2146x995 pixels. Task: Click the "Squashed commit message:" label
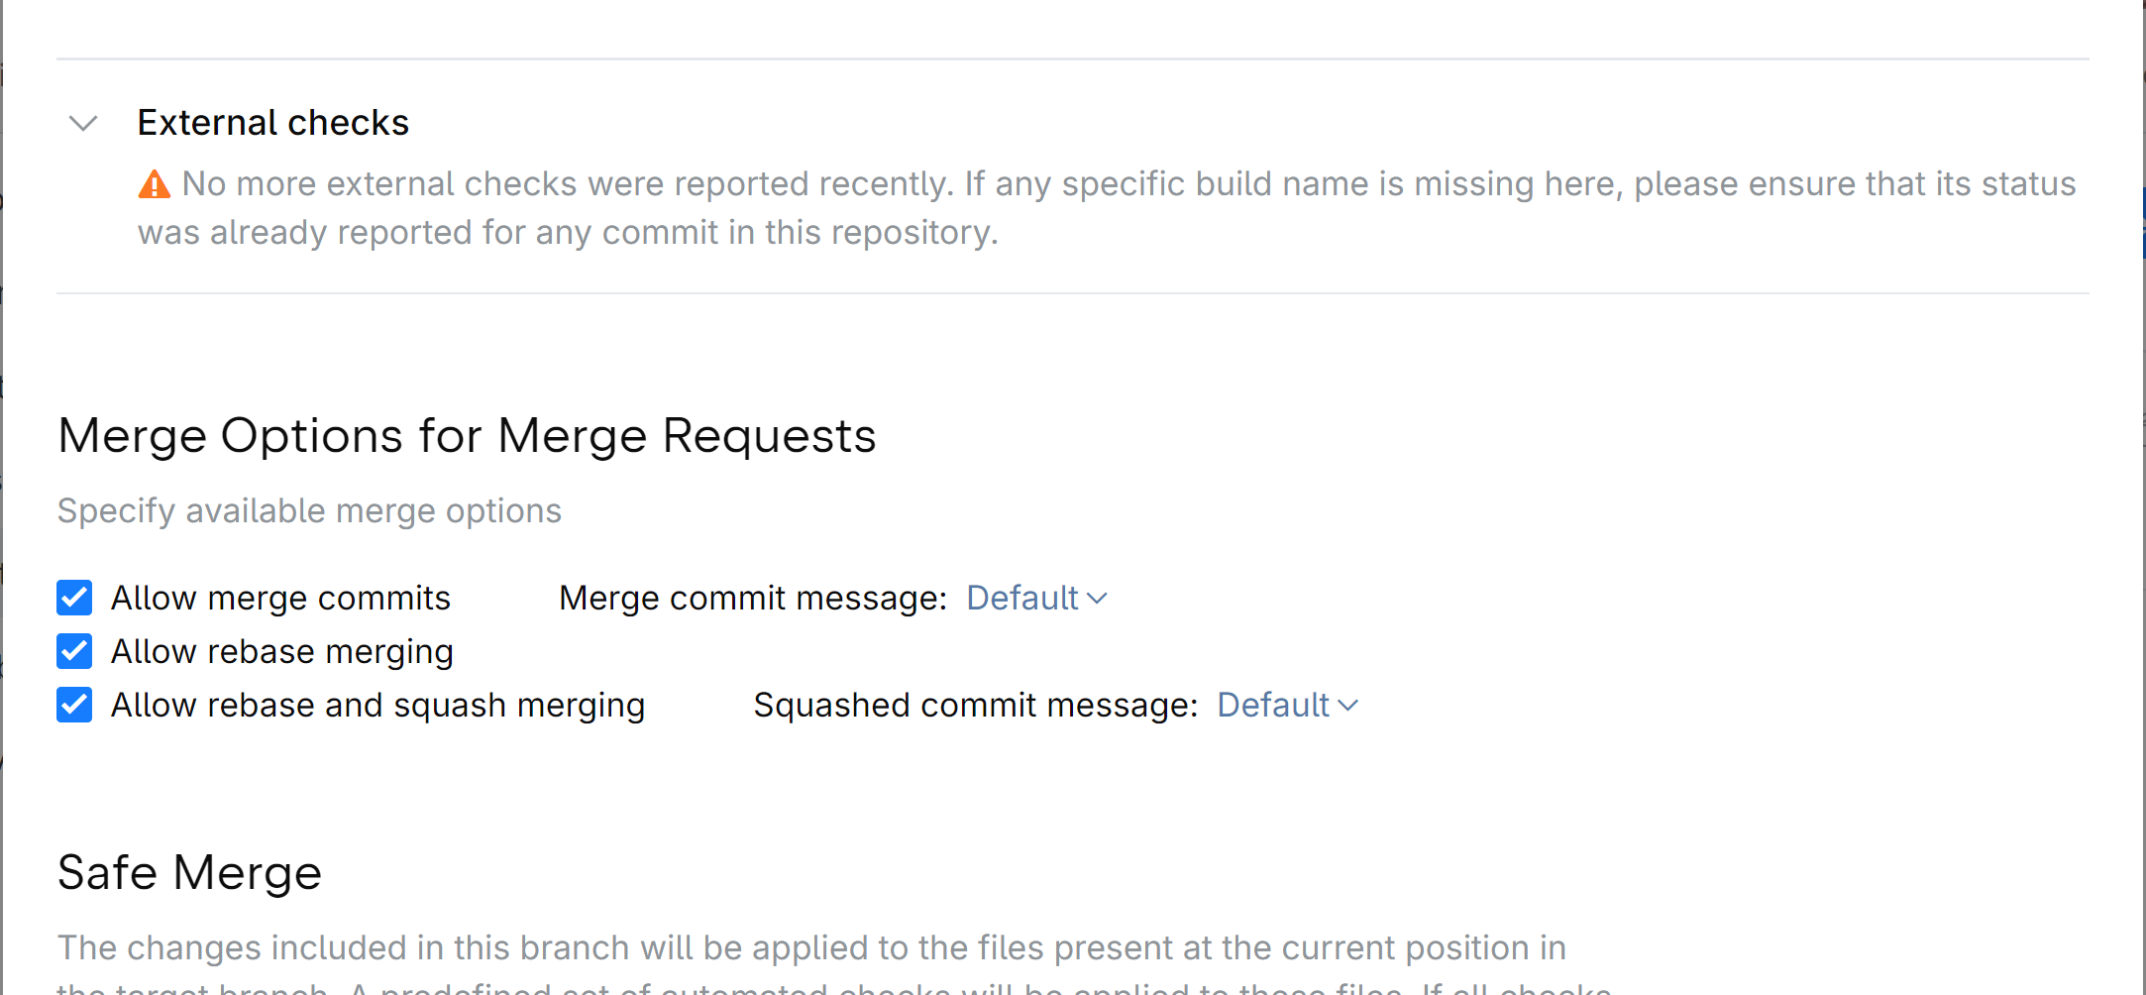click(975, 705)
